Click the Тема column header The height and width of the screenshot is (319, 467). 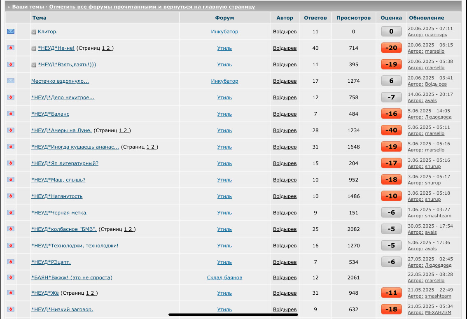[39, 18]
